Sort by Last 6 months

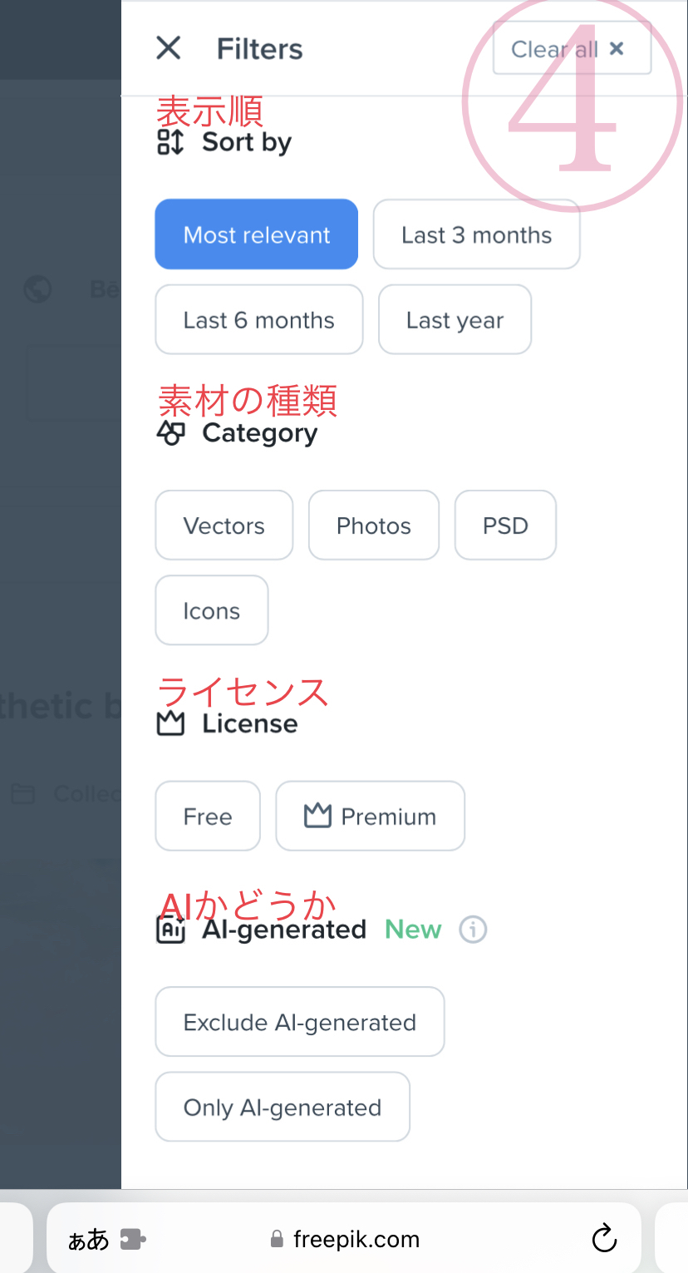coord(258,319)
